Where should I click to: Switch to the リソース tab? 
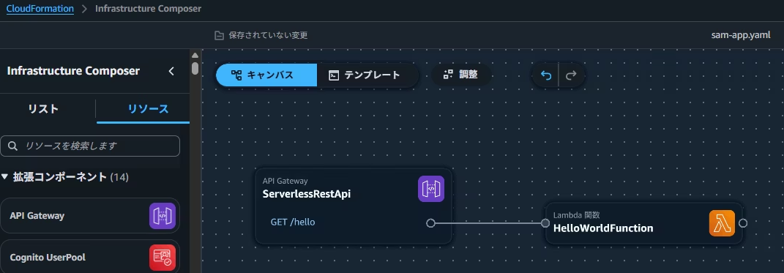point(148,109)
